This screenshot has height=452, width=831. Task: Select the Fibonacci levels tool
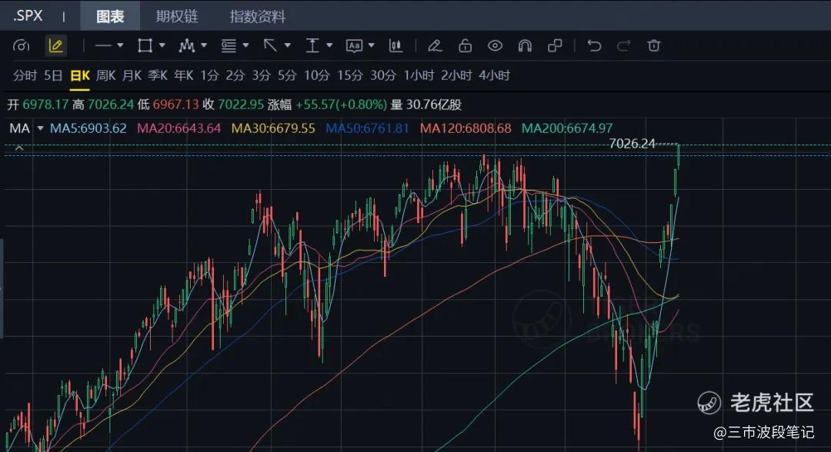coord(229,46)
